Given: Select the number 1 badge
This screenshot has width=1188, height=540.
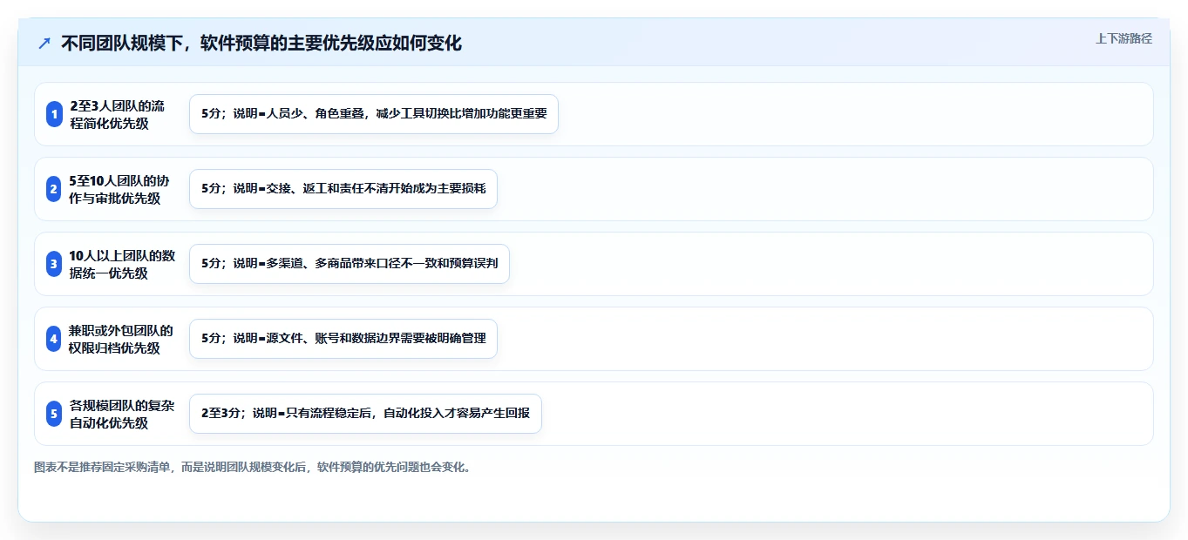Looking at the screenshot, I should (54, 114).
